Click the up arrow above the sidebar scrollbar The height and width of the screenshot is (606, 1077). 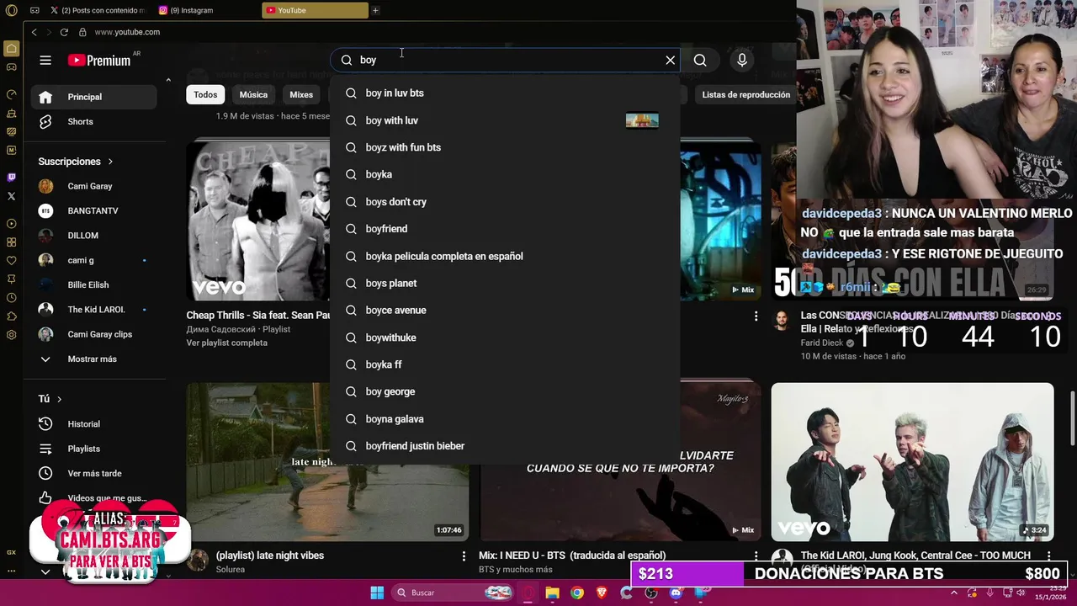pos(168,81)
